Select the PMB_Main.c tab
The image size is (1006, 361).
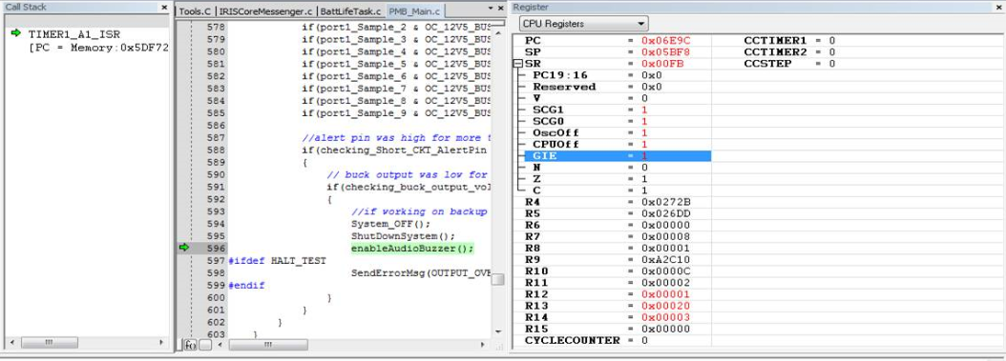click(414, 11)
